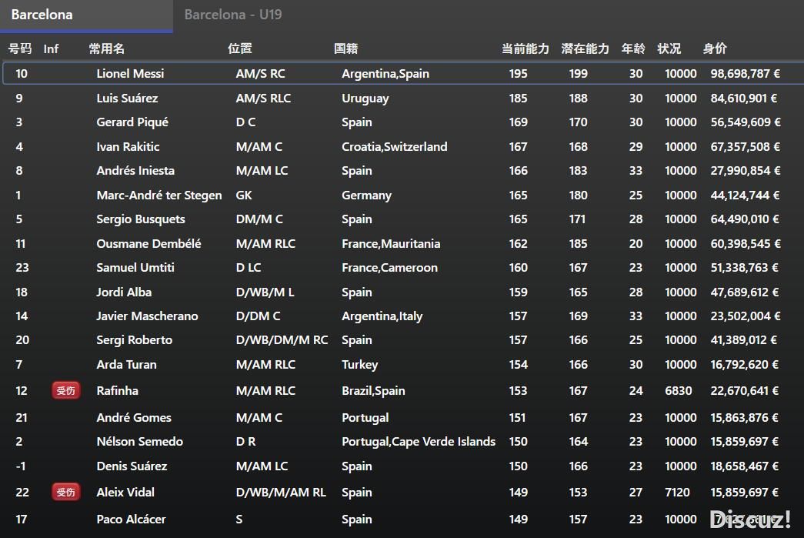Click ter Stegen's GK position cell
804x538 pixels.
tap(244, 195)
